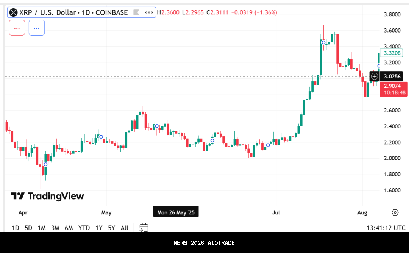409x253 pixels.
Task: Click the event marker on the April low candle
Action: coord(45,164)
